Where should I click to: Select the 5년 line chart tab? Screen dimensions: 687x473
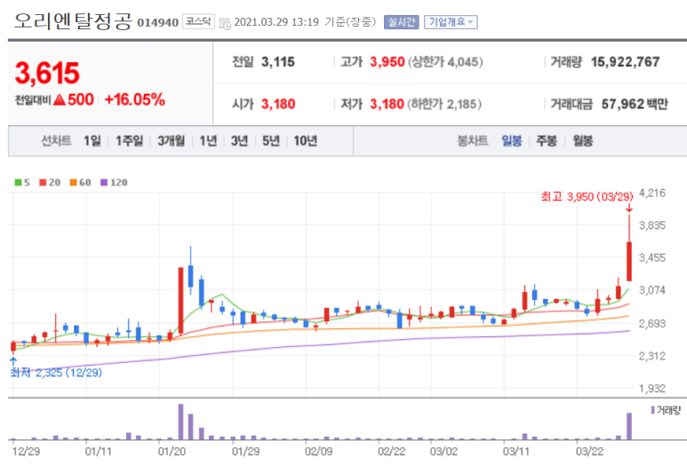pos(271,141)
